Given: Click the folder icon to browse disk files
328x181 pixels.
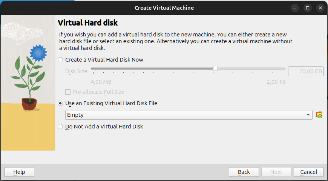Looking at the screenshot, I should [x=319, y=115].
